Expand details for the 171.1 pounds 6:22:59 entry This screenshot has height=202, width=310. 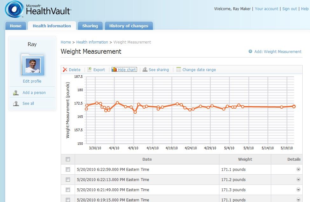pos(298,169)
